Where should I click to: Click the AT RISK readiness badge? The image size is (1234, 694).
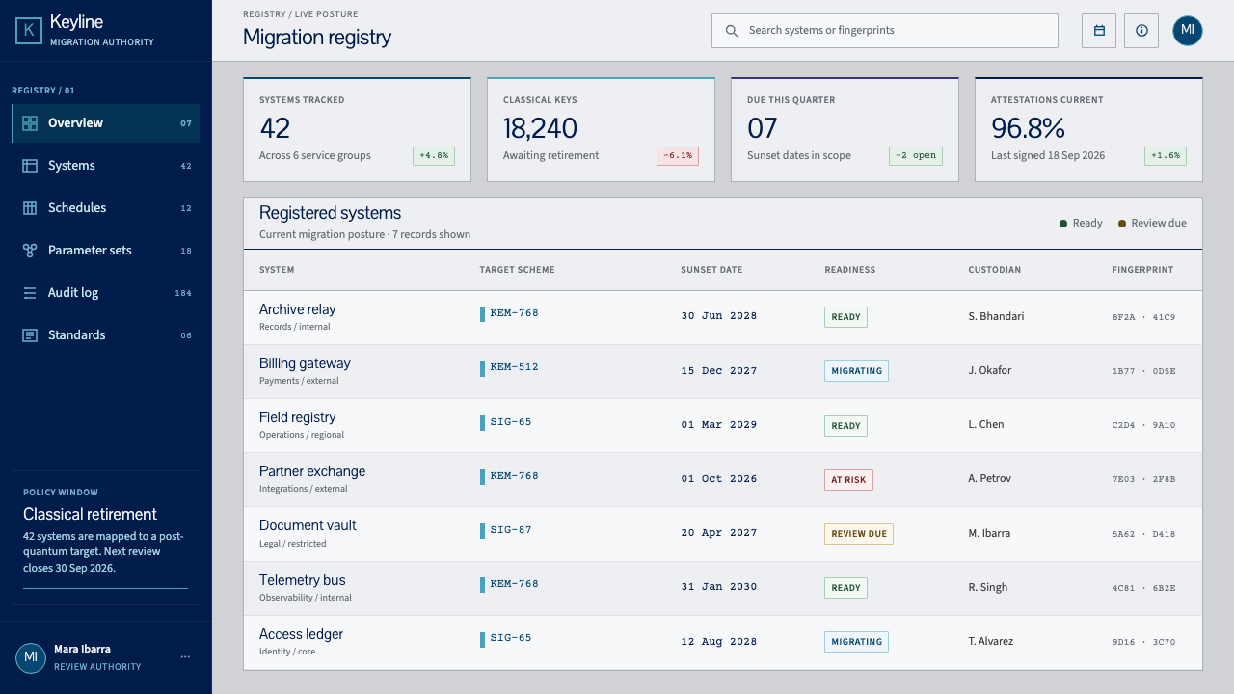tap(848, 480)
